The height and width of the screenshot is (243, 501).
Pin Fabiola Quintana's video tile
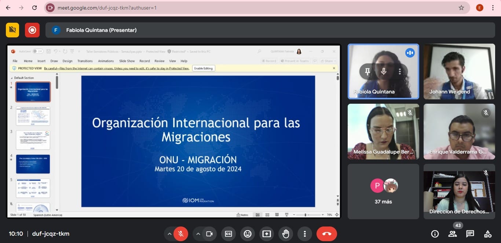tap(367, 71)
